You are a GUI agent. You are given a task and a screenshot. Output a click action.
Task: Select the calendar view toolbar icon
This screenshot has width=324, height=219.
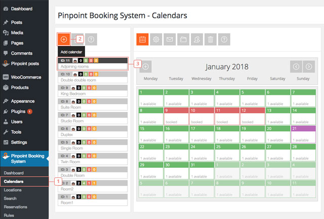tap(142, 40)
